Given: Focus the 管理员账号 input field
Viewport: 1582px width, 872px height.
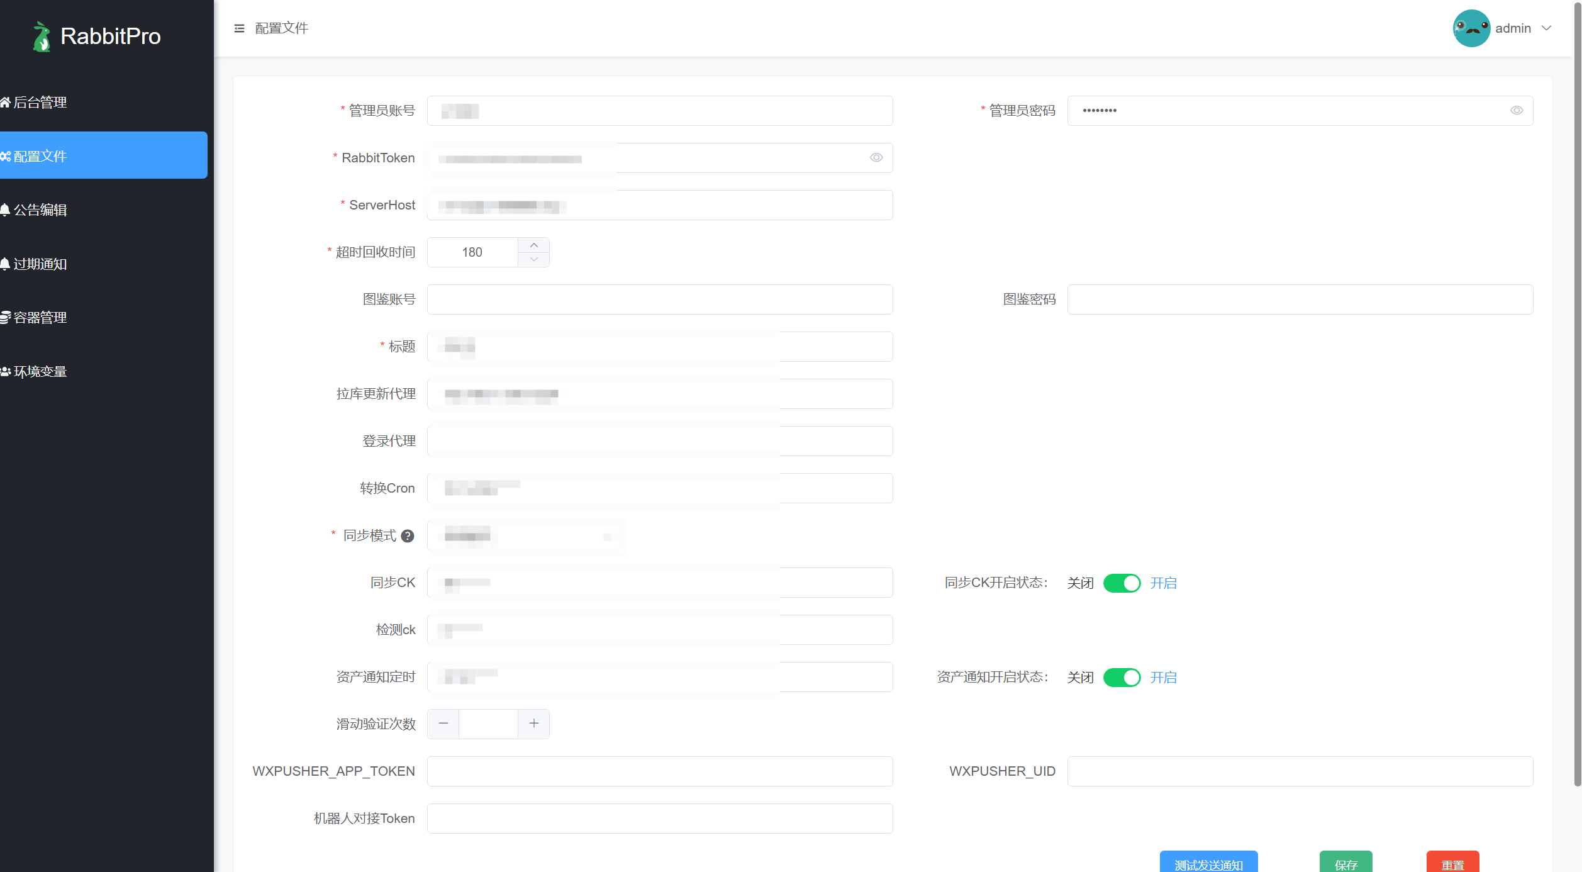Looking at the screenshot, I should click(x=660, y=111).
